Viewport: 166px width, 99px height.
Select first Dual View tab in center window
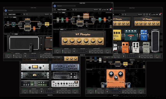pyautogui.click(x=60, y=13)
